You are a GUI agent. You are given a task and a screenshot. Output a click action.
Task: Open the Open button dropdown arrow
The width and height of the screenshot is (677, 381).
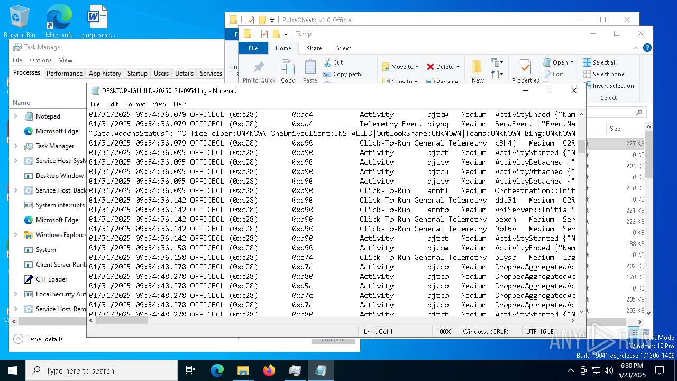[x=572, y=62]
